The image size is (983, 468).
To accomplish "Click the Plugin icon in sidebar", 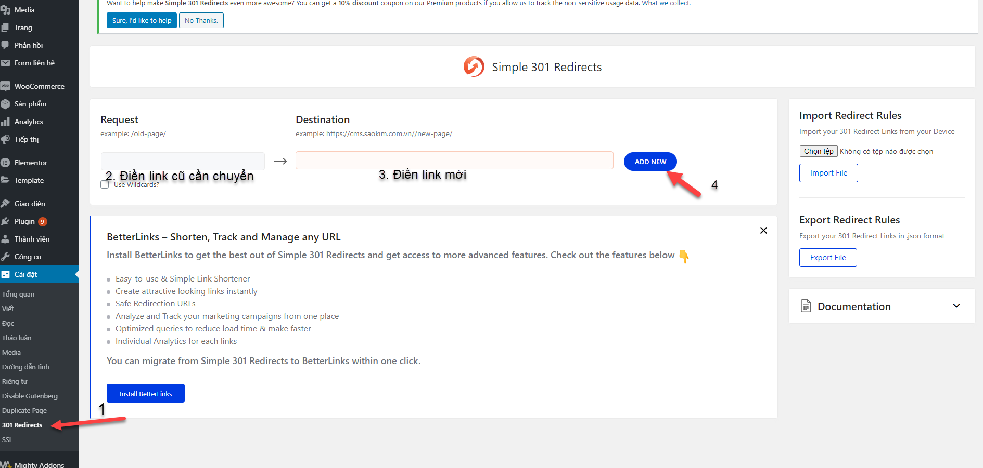I will click(x=6, y=221).
